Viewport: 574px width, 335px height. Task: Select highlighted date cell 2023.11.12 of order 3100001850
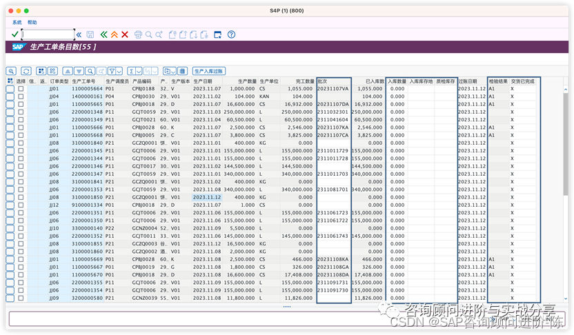(x=207, y=197)
